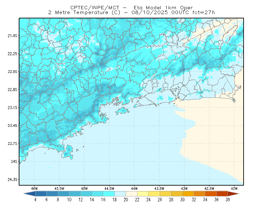Click the 18-20 degree pale blue swatch
Screen dimensions: 263x203
(x=120, y=194)
